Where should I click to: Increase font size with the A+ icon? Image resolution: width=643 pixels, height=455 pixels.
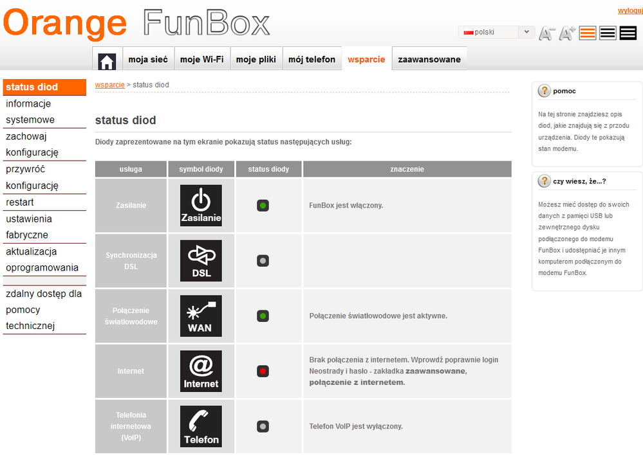(566, 32)
